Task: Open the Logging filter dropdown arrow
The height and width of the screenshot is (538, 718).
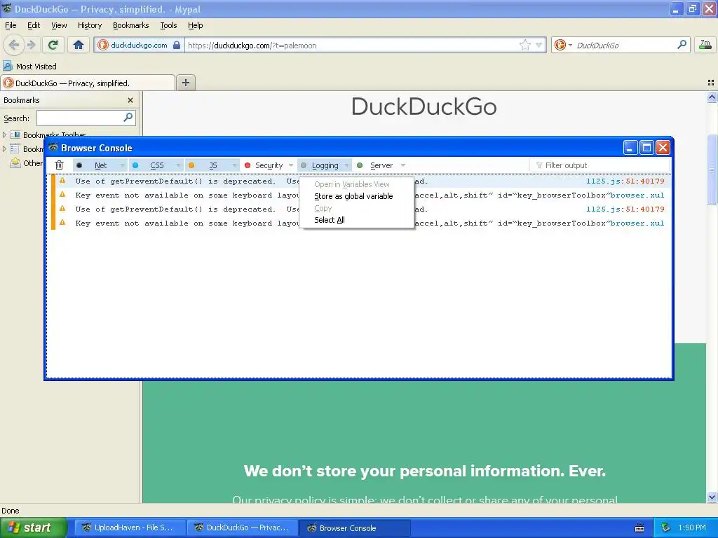Action: (x=347, y=165)
